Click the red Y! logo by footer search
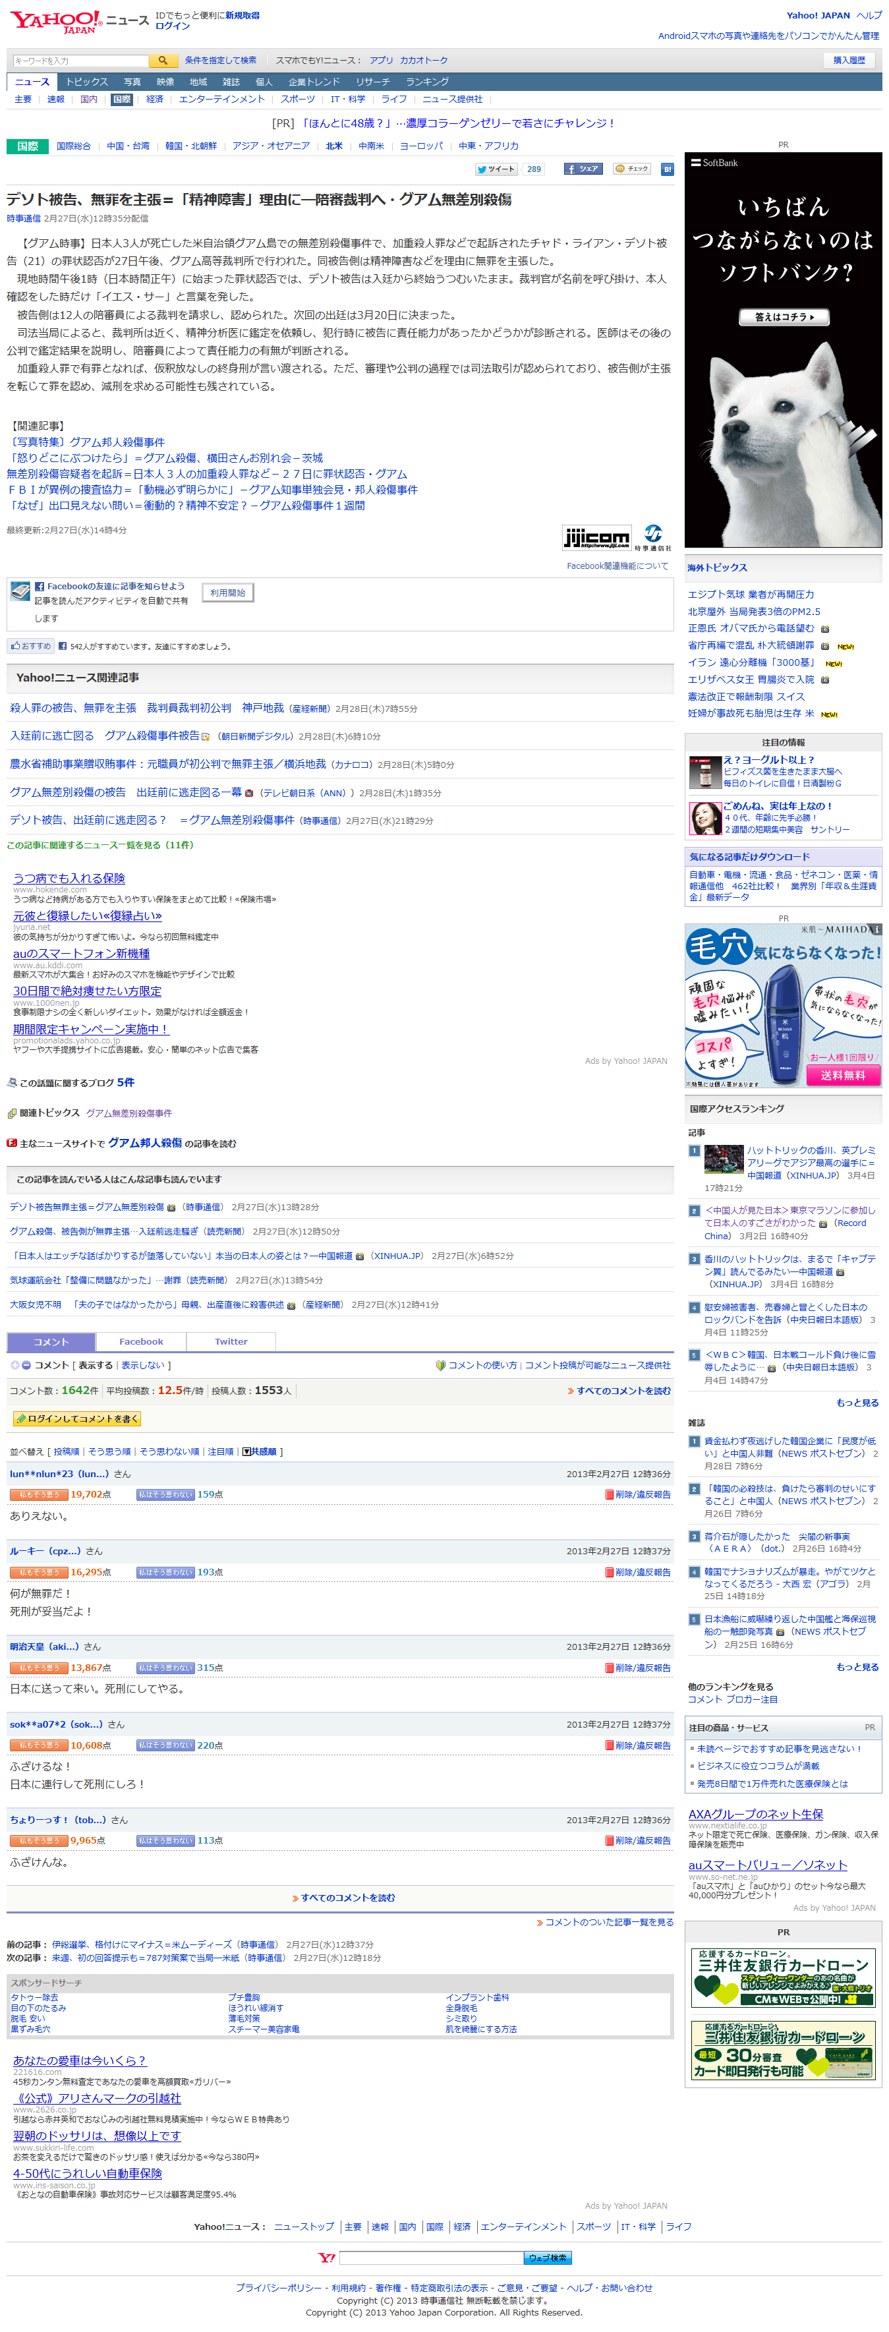 click(x=327, y=2258)
